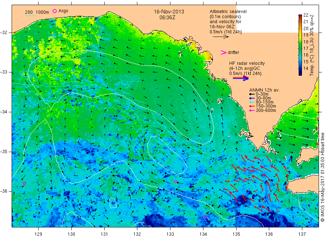Click the '135' longitude axis label
The height and width of the screenshot is (239, 327).
[236, 234]
